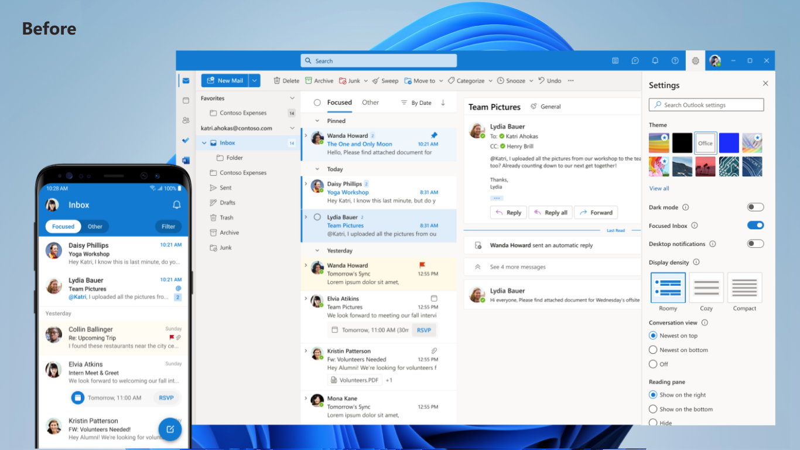Click the Reply button
This screenshot has width=800, height=450.
(x=508, y=213)
